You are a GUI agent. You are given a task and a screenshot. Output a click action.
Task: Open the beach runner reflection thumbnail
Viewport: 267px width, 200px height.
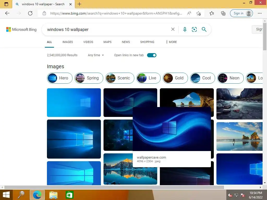[x=239, y=136]
